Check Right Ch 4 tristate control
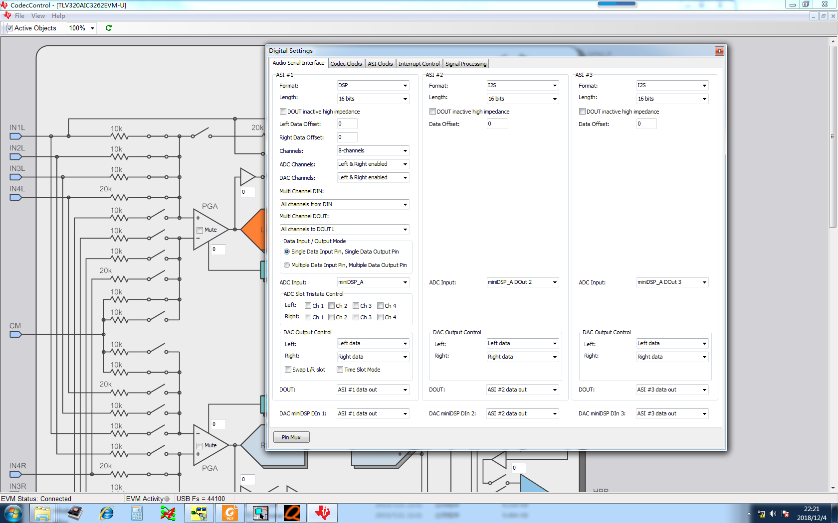 coord(381,317)
